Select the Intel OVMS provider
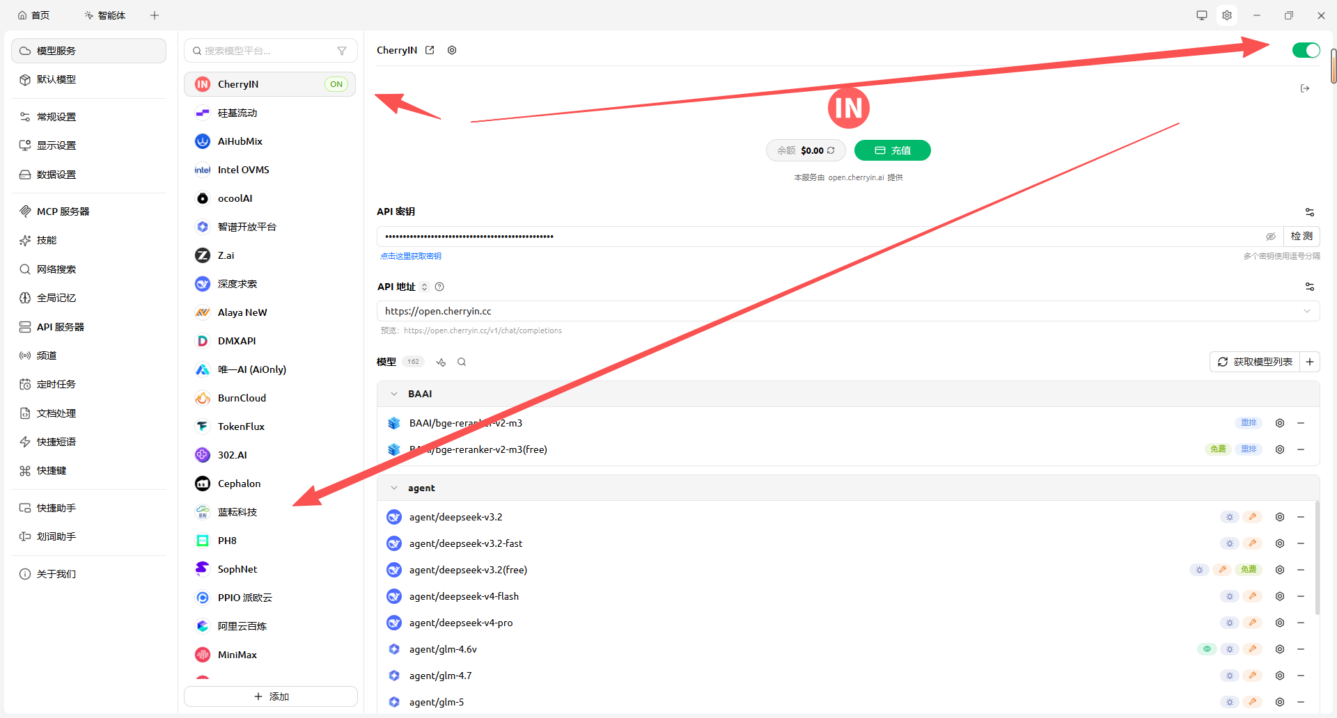This screenshot has height=718, width=1337. (270, 170)
